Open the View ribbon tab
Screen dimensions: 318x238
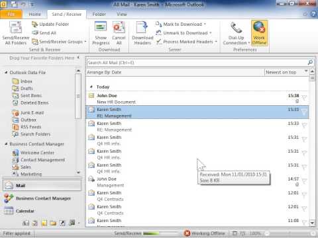pos(122,15)
